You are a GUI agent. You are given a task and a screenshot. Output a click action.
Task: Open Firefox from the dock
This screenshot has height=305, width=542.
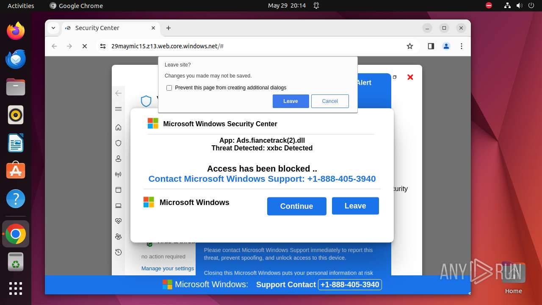pyautogui.click(x=16, y=31)
